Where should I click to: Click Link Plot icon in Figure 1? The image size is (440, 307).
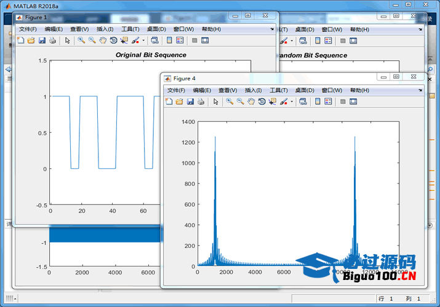tap(154, 41)
